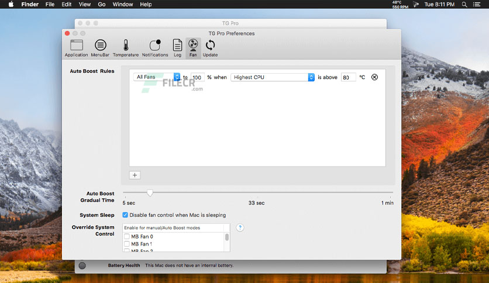Check the MB Fan 0 checkbox
This screenshot has height=283, width=489.
coord(126,237)
